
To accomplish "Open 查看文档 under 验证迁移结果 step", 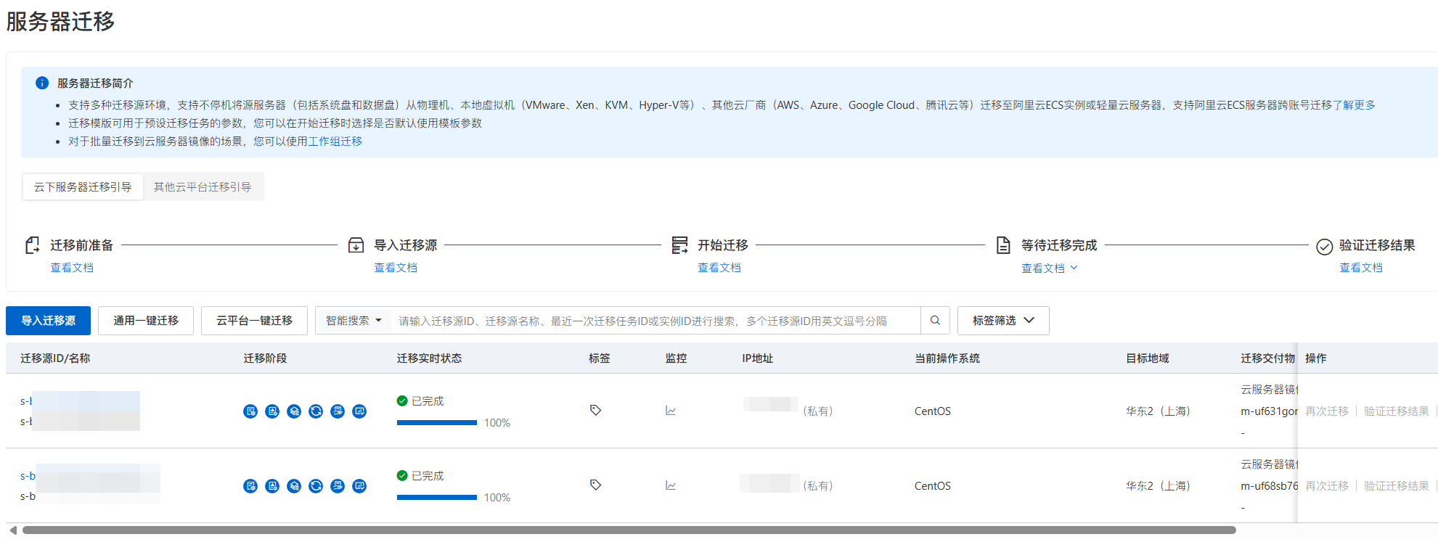I will (x=1361, y=268).
